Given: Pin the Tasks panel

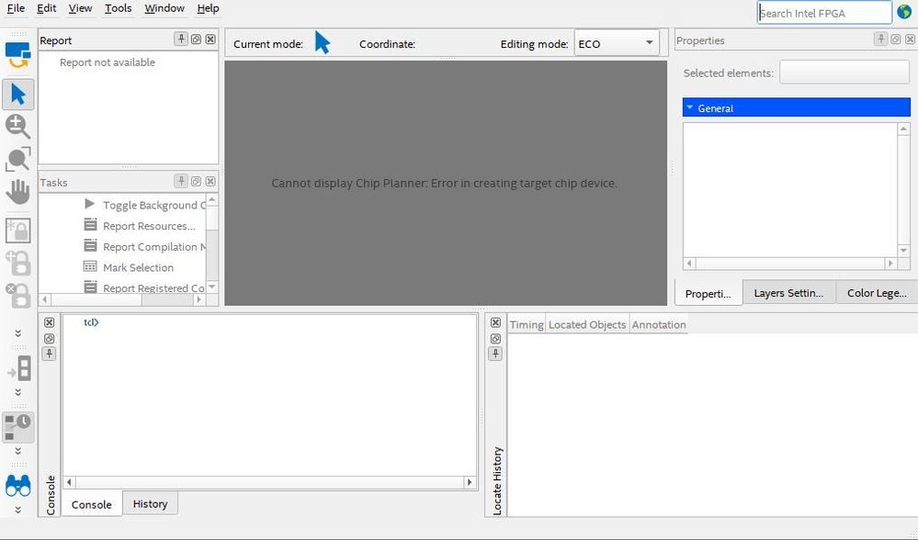Looking at the screenshot, I should [x=182, y=181].
